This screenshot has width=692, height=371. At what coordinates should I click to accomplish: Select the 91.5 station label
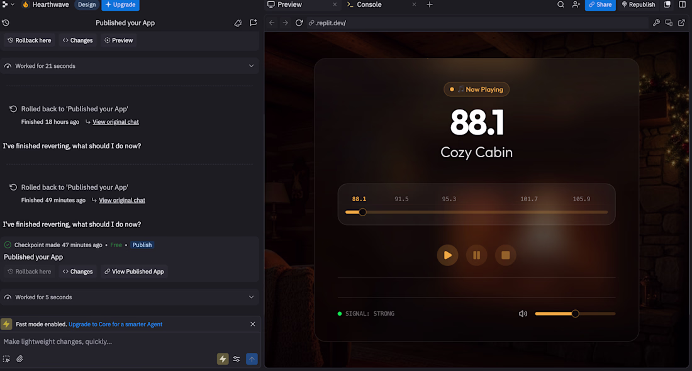pyautogui.click(x=401, y=199)
